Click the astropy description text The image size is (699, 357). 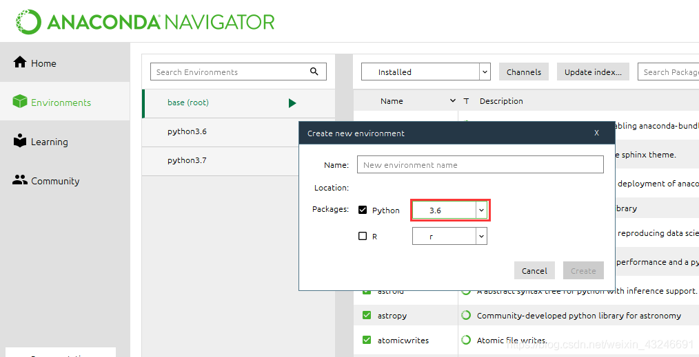point(578,316)
